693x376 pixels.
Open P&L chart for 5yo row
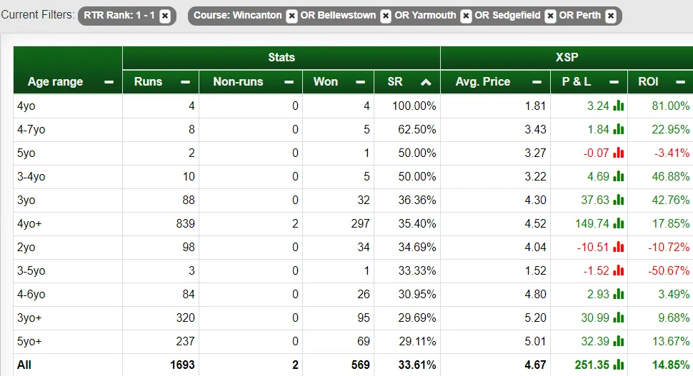tap(618, 153)
